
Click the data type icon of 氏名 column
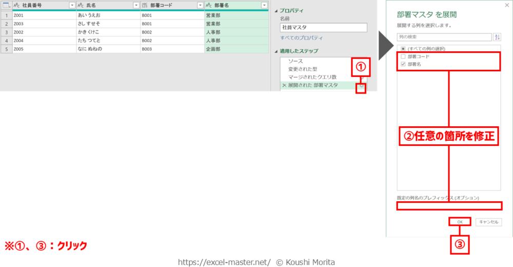(x=81, y=5)
